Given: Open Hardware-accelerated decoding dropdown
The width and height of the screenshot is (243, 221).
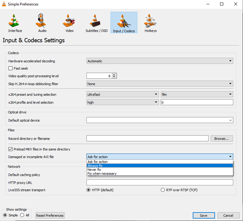Looking at the screenshot, I should pos(160,61).
